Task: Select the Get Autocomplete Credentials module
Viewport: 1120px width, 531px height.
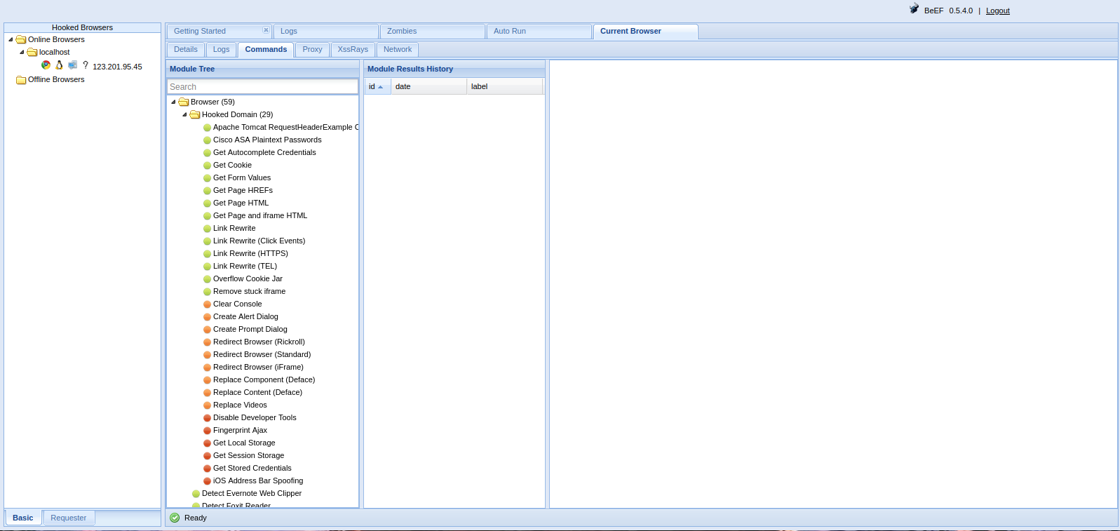Action: click(264, 153)
